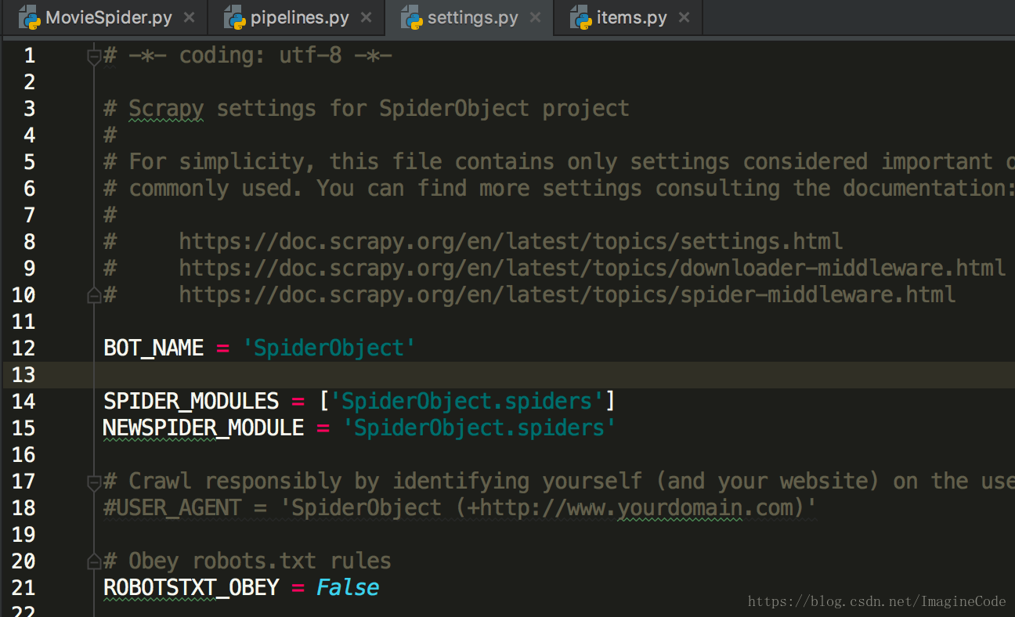Click the 'Scrapy settings for SpiderObject project' comment

click(367, 109)
